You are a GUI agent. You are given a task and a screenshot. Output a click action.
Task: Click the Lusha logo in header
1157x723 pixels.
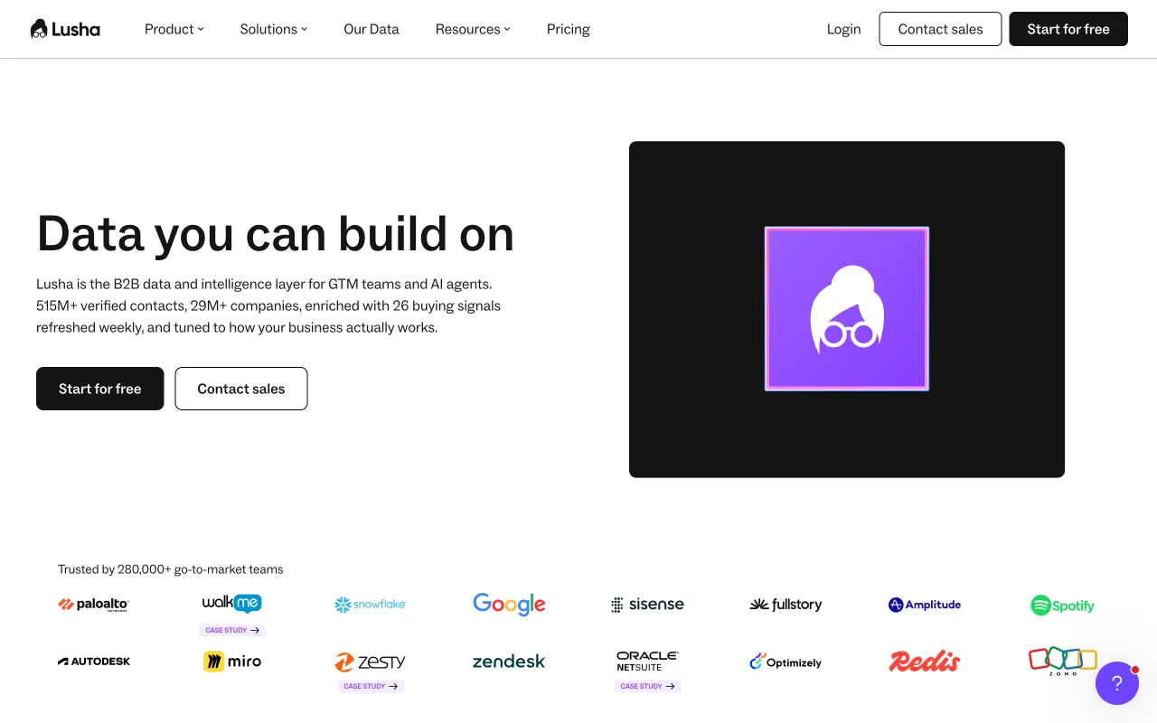point(65,29)
